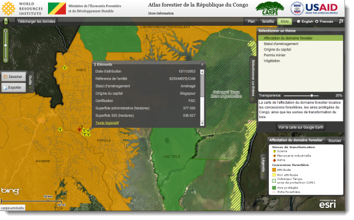Open the More Information link
The height and width of the screenshot is (220, 354).
click(161, 13)
